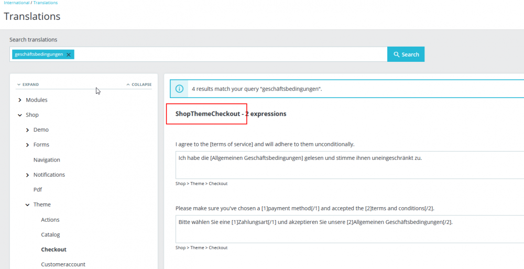Viewport: 524px width, 269px height.
Task: Click the 'Search translations' label
Action: coord(33,39)
